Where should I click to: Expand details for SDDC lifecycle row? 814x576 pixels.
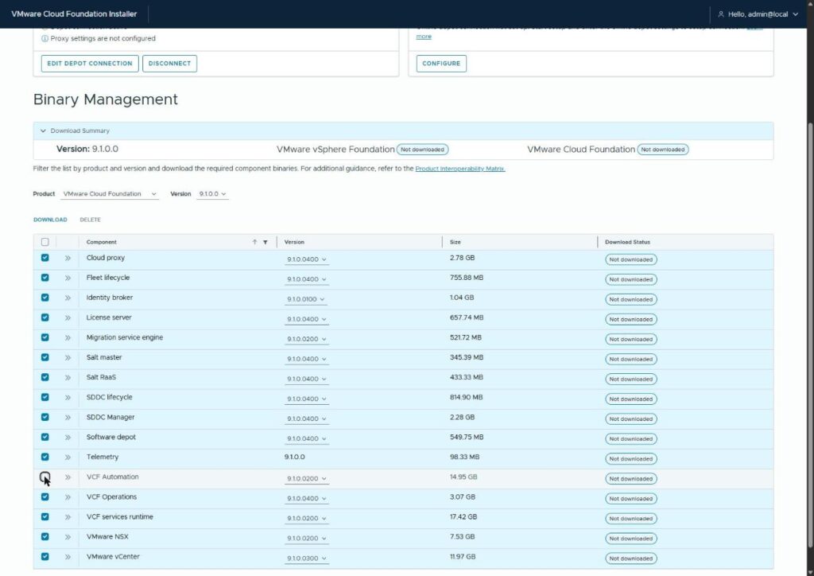68,397
